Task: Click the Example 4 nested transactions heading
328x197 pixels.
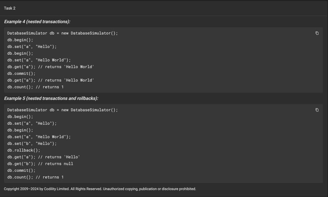Action: 37,22
